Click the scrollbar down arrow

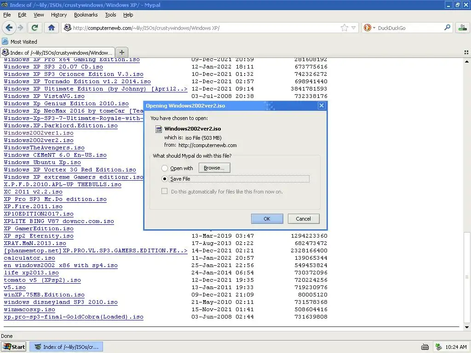click(x=467, y=327)
